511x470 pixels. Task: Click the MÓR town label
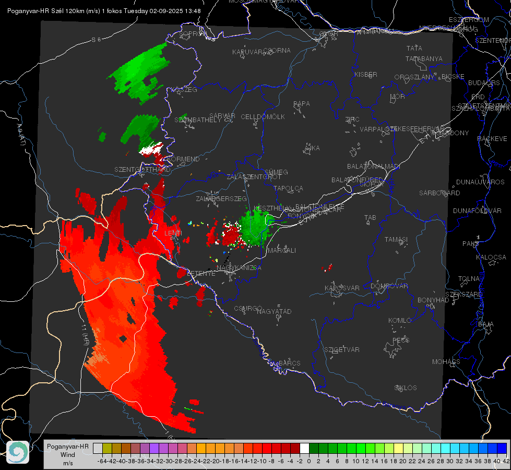point(398,96)
